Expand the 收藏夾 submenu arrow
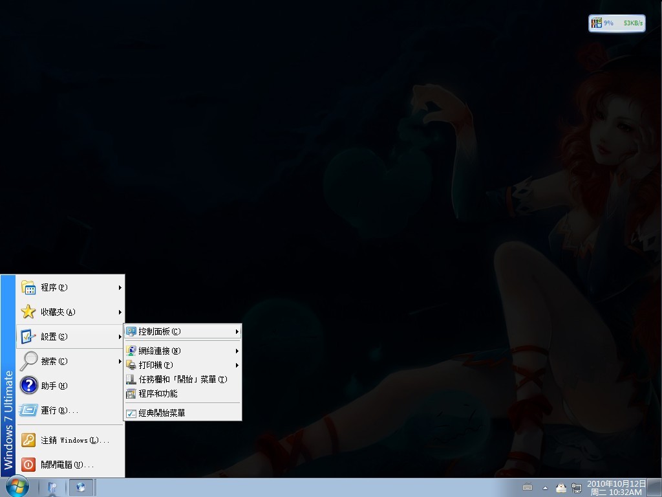Viewport: 662px width, 497px height. [120, 312]
